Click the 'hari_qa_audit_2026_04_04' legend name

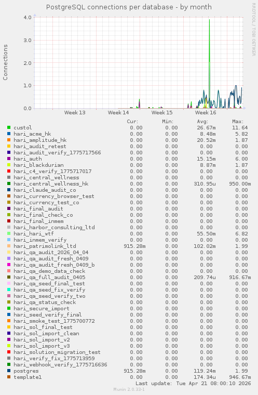coord(51,253)
